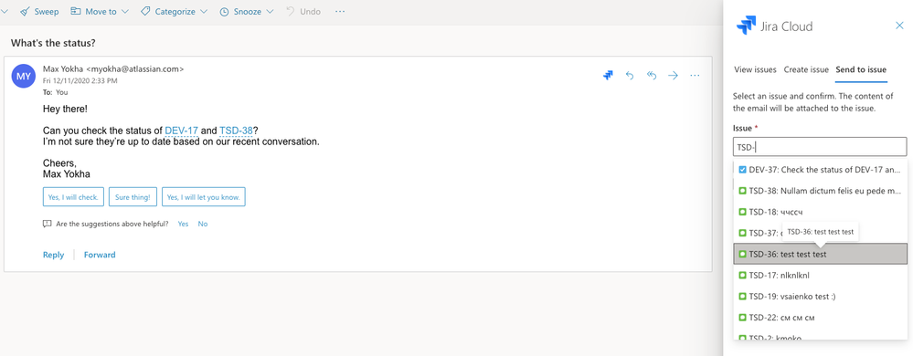The width and height of the screenshot is (913, 356).
Task: Click suggested reply Yes, I will let you know.
Action: pos(203,197)
